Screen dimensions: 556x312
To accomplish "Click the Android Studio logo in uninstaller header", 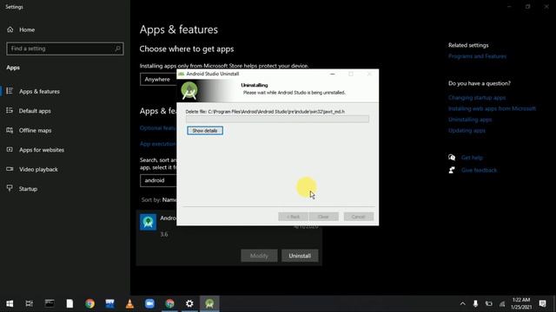I will click(189, 90).
